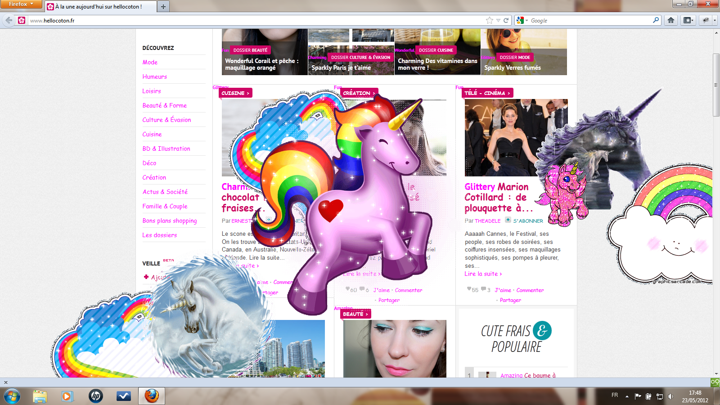Screen dimensions: 720x405
Task: Click the CRÉATION section tag button
Action: 359,93
